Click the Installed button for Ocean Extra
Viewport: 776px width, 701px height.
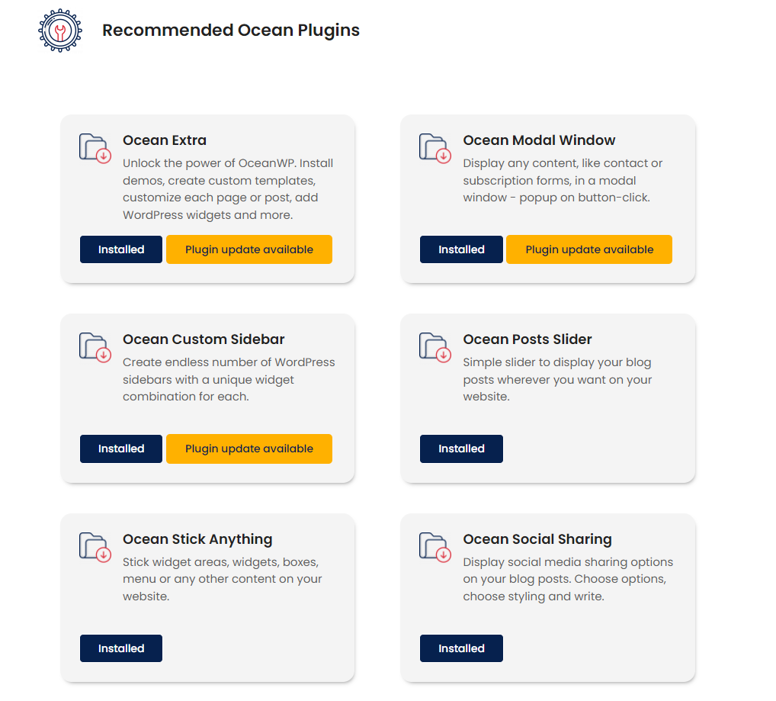tap(121, 249)
